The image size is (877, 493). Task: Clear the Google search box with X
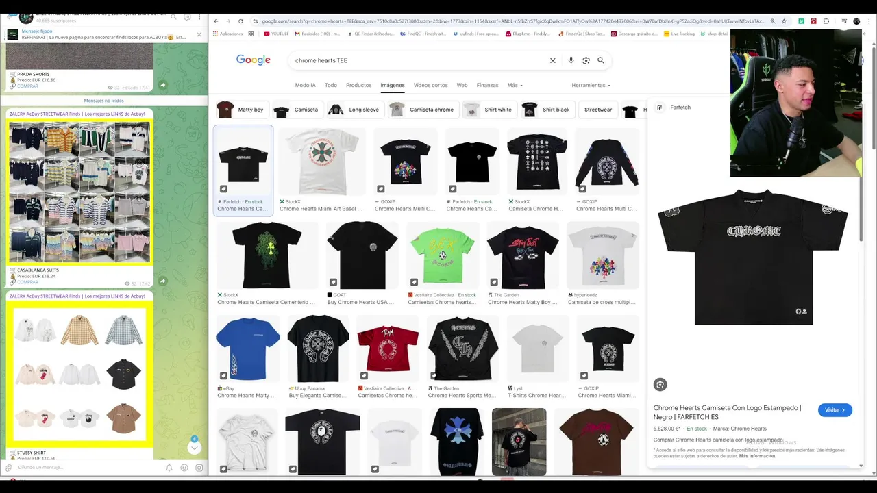pos(553,60)
